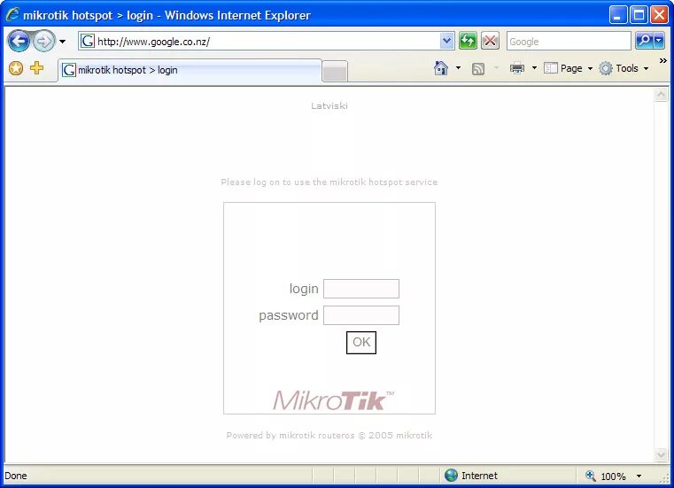Click the login text field
The image size is (674, 488).
tap(361, 289)
